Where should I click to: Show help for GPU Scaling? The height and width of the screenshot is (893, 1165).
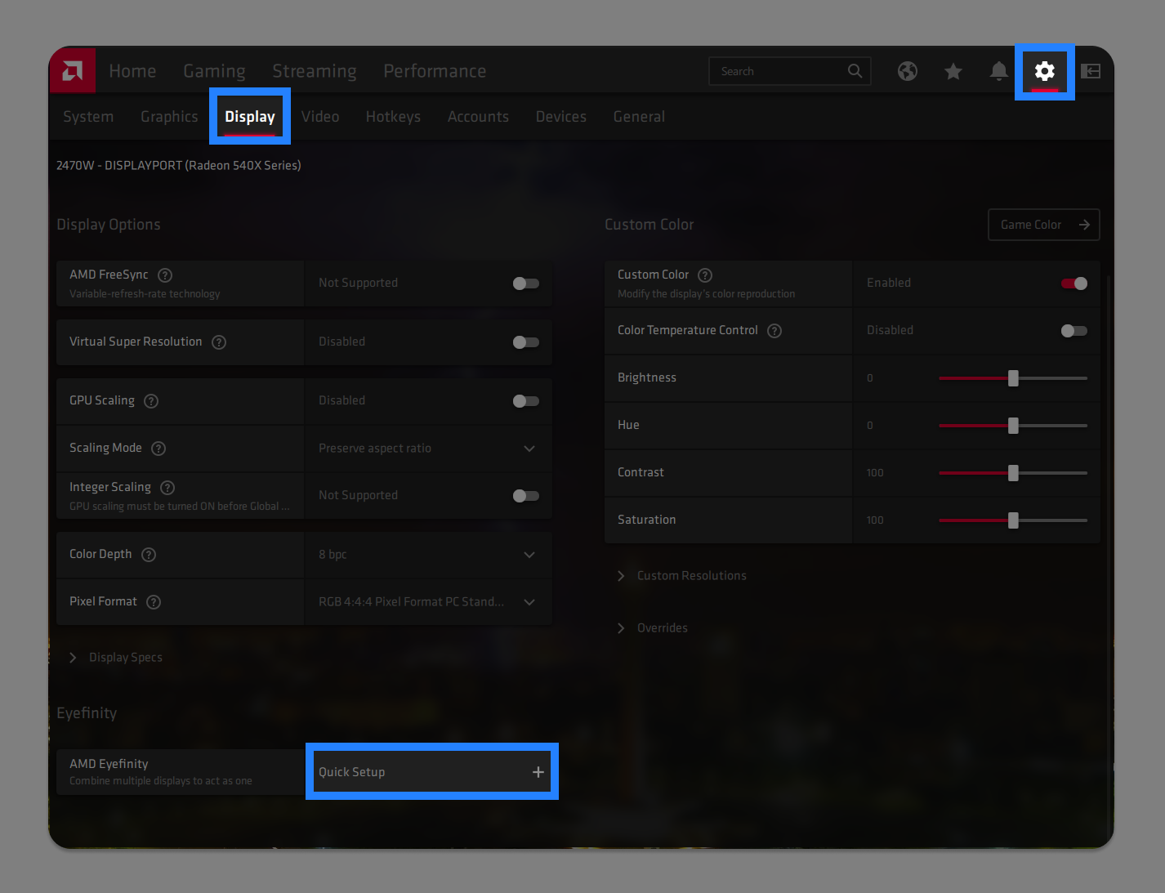[x=151, y=401]
